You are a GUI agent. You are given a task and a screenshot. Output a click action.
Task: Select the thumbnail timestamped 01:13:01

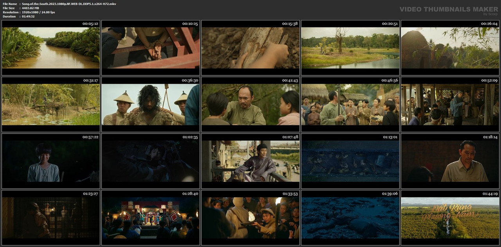[x=350, y=161]
